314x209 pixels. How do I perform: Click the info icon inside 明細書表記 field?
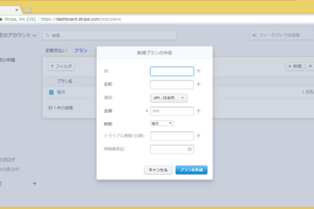(x=189, y=149)
